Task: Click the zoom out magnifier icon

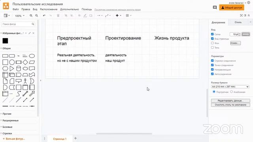Action: (x=37, y=15)
